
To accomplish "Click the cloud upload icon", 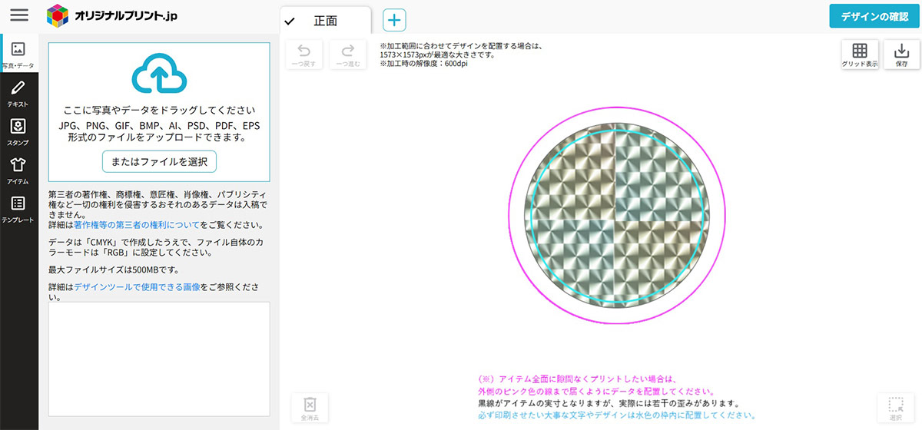I will click(x=159, y=74).
